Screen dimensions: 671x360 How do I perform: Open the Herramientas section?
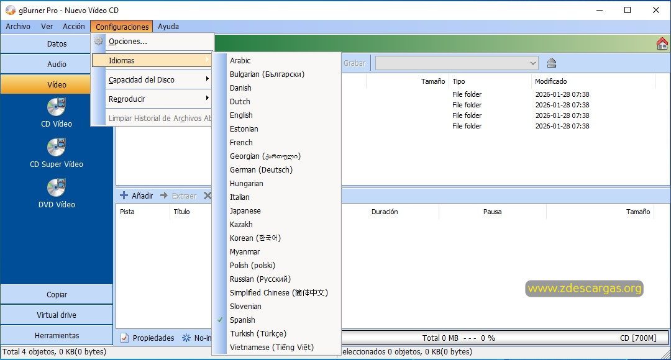pyautogui.click(x=57, y=336)
